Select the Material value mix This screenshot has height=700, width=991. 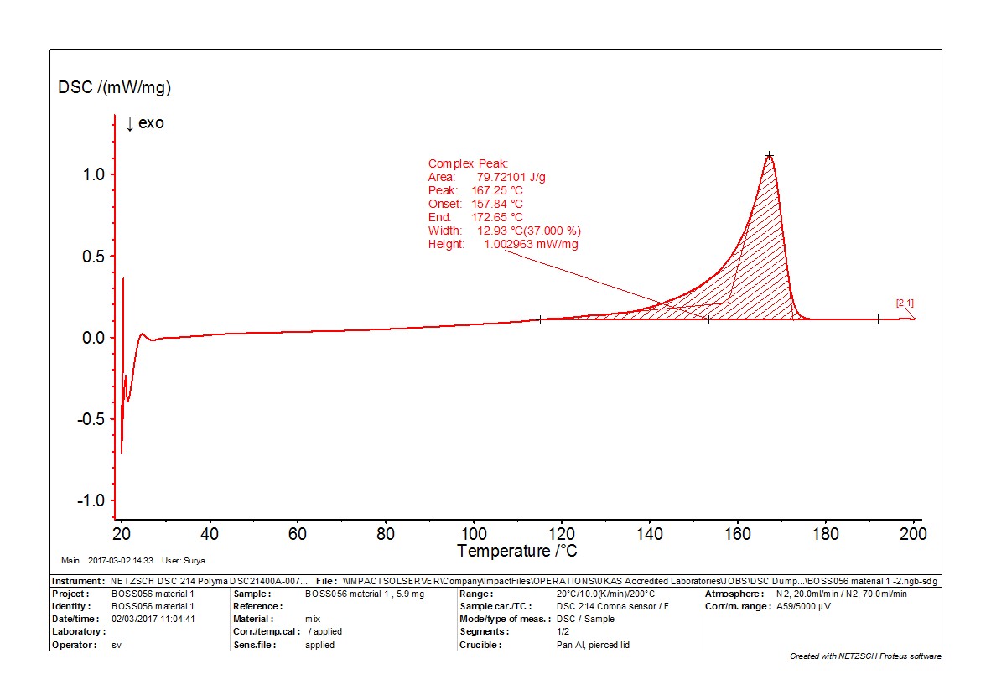click(x=313, y=620)
